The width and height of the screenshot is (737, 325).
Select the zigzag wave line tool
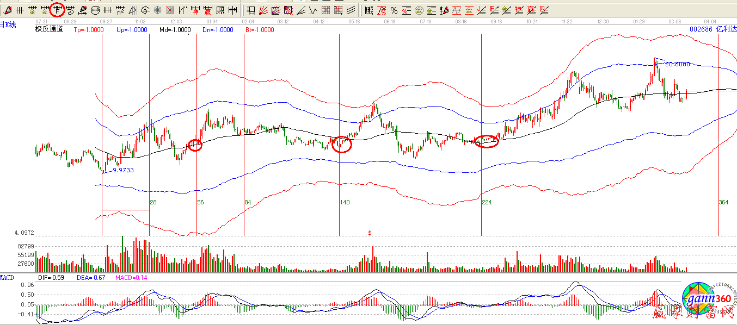pyautogui.click(x=313, y=9)
